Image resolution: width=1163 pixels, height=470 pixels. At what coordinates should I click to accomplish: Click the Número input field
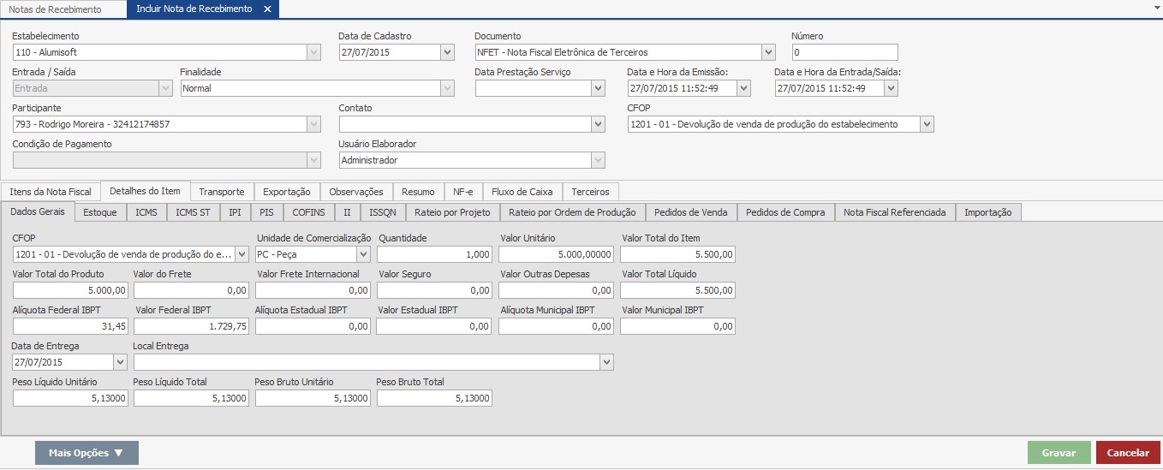point(844,52)
